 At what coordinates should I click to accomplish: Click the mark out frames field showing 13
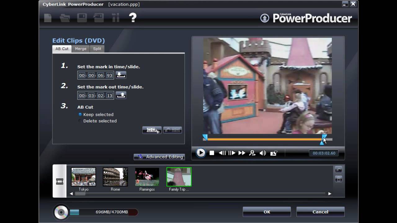click(109, 96)
